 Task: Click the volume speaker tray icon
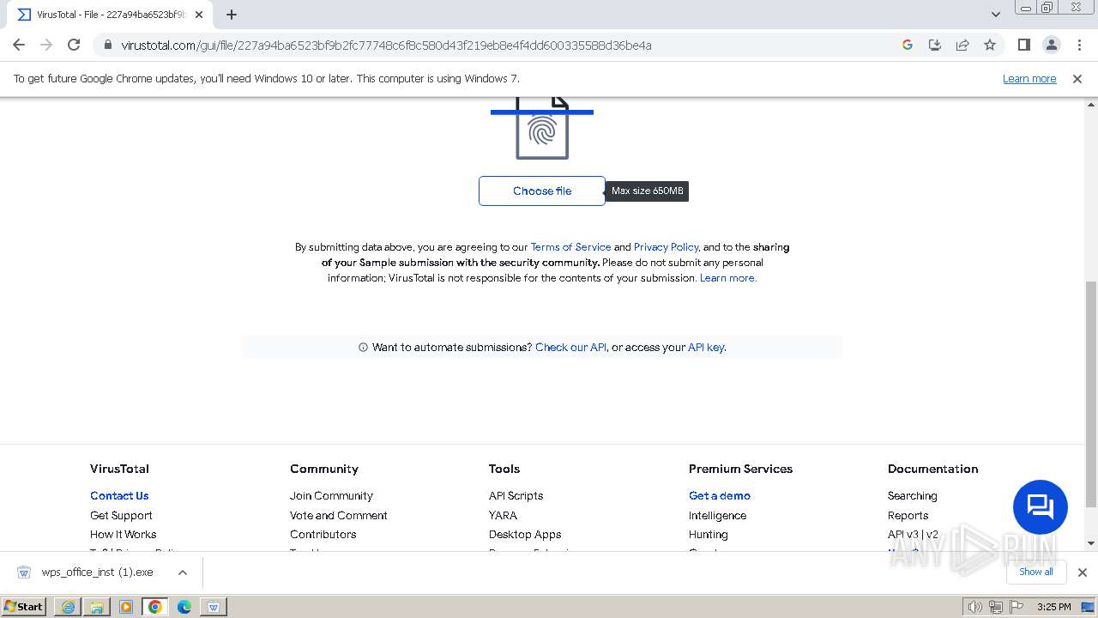tap(974, 607)
